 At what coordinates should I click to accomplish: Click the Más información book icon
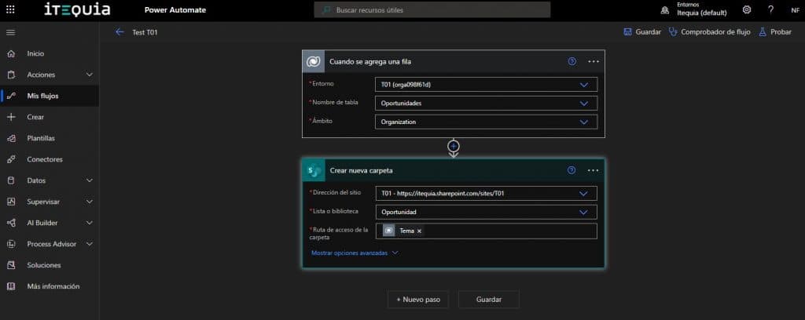[x=11, y=286]
